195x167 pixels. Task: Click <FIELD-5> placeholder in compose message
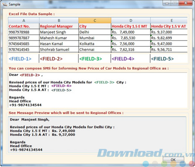click(x=61, y=90)
